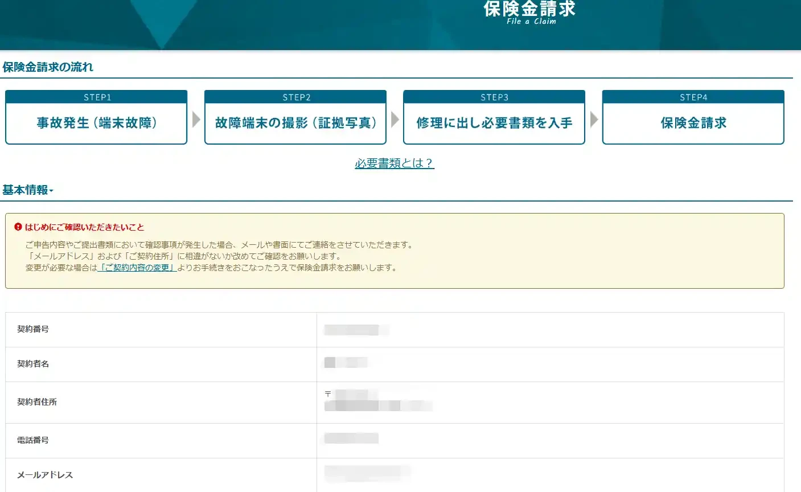The height and width of the screenshot is (492, 801).
Task: Open the 必要書類とは？ link
Action: (395, 163)
